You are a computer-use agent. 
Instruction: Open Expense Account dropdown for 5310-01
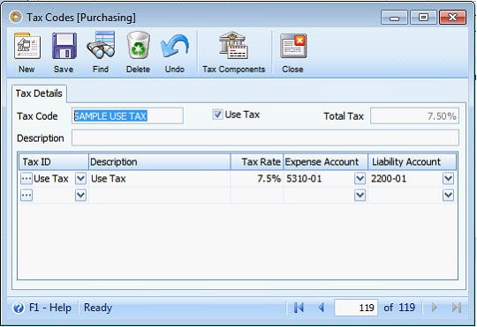point(360,179)
